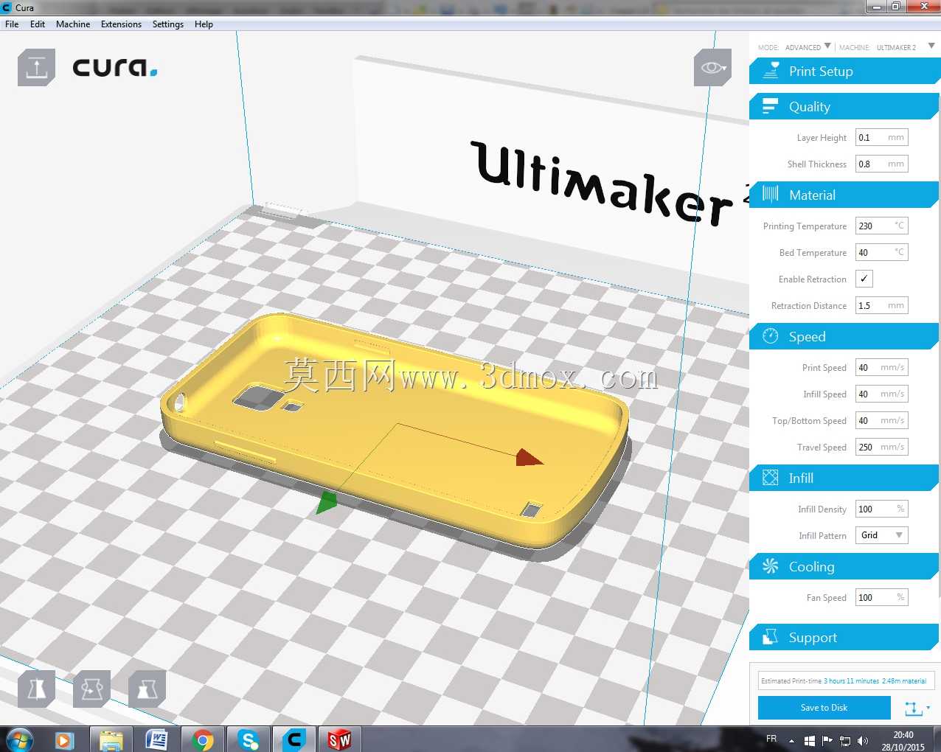Viewport: 941px width, 752px height.
Task: Collapse the Speed section header
Action: pos(844,336)
